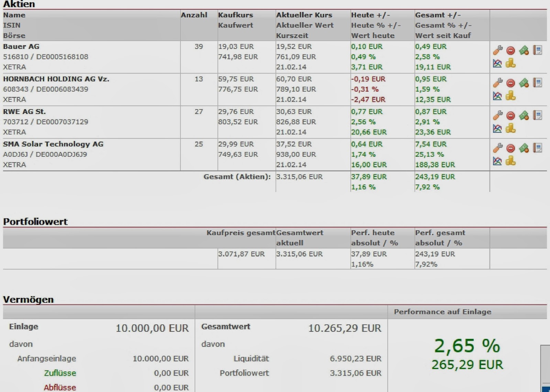Click the Gesamtwert amount 10.265,29 EUR
The width and height of the screenshot is (550, 392).
click(344, 328)
